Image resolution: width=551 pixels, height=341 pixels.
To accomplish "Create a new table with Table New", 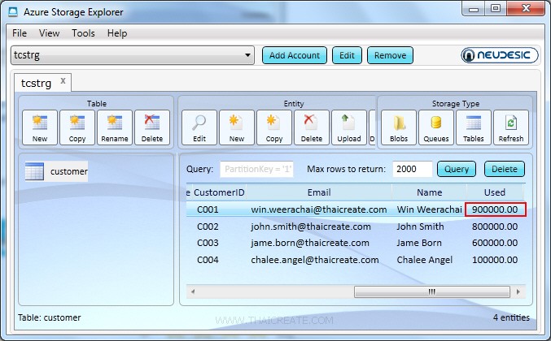I will pos(40,127).
